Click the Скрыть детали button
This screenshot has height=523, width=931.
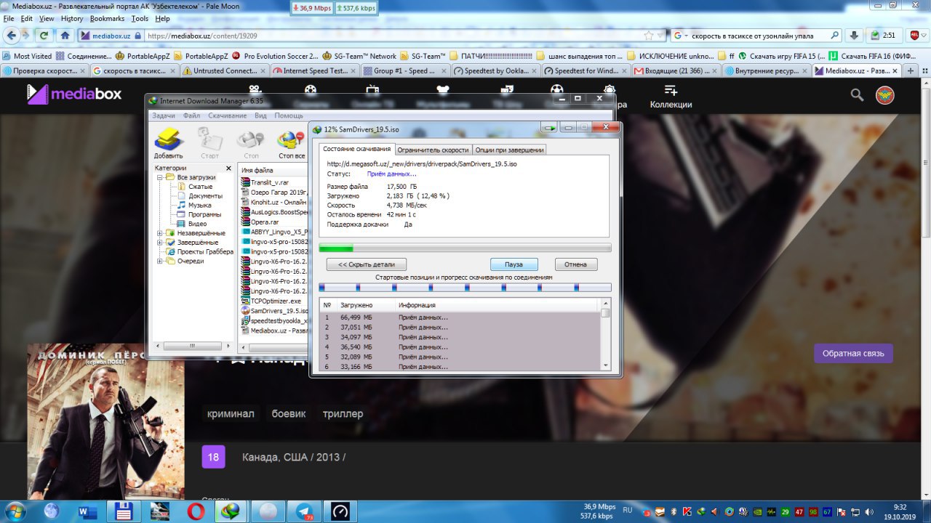366,264
